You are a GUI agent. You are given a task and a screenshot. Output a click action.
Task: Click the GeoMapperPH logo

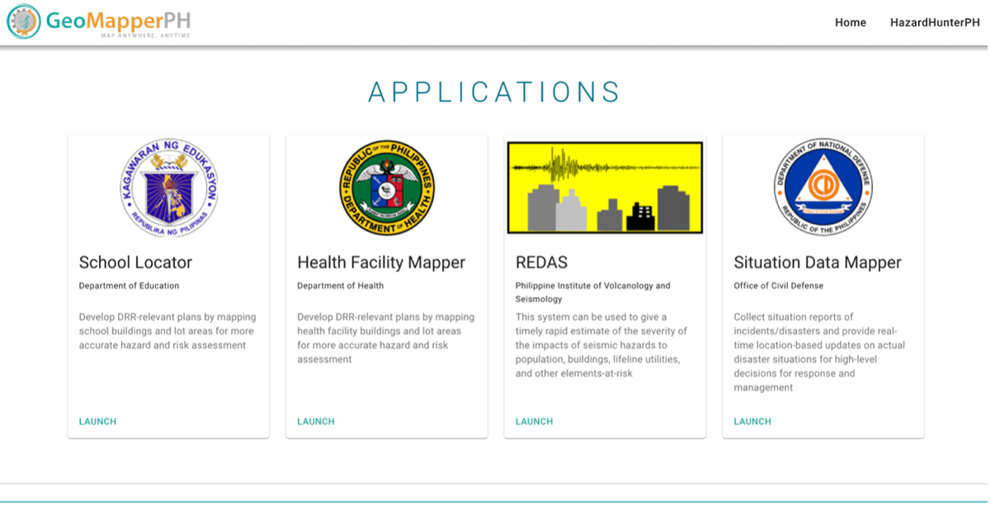coord(99,22)
